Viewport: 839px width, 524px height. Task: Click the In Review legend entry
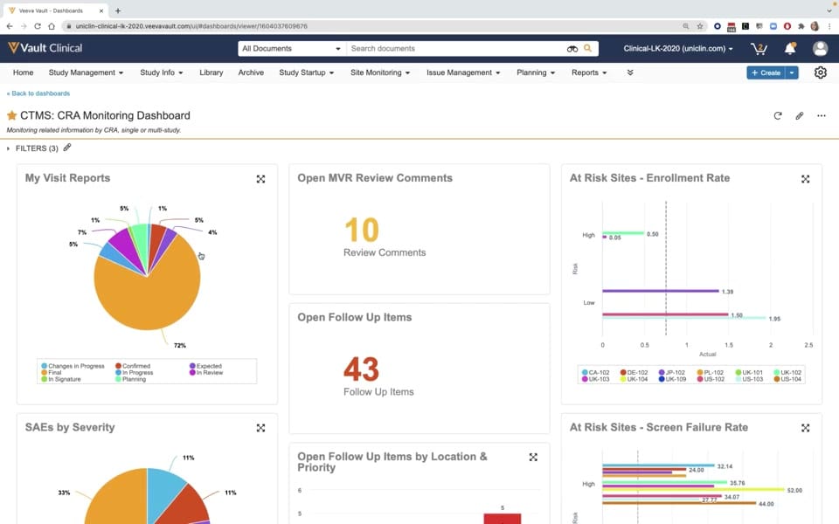(x=206, y=373)
